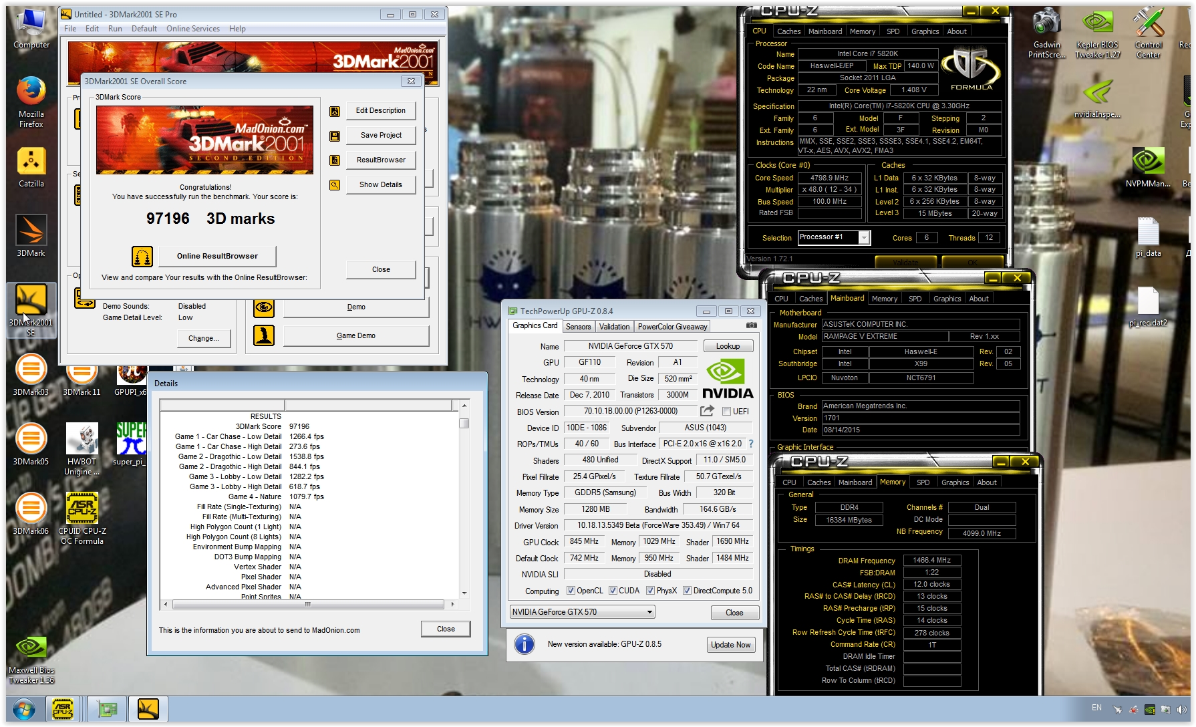Click the CPU-Z taskbar icon
This screenshot has width=1196, height=727.
(63, 709)
